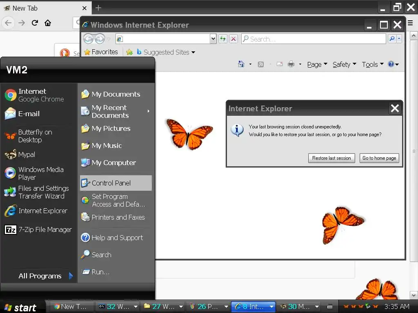Open a new Chrome tab
The height and width of the screenshot is (313, 418).
coord(98,8)
